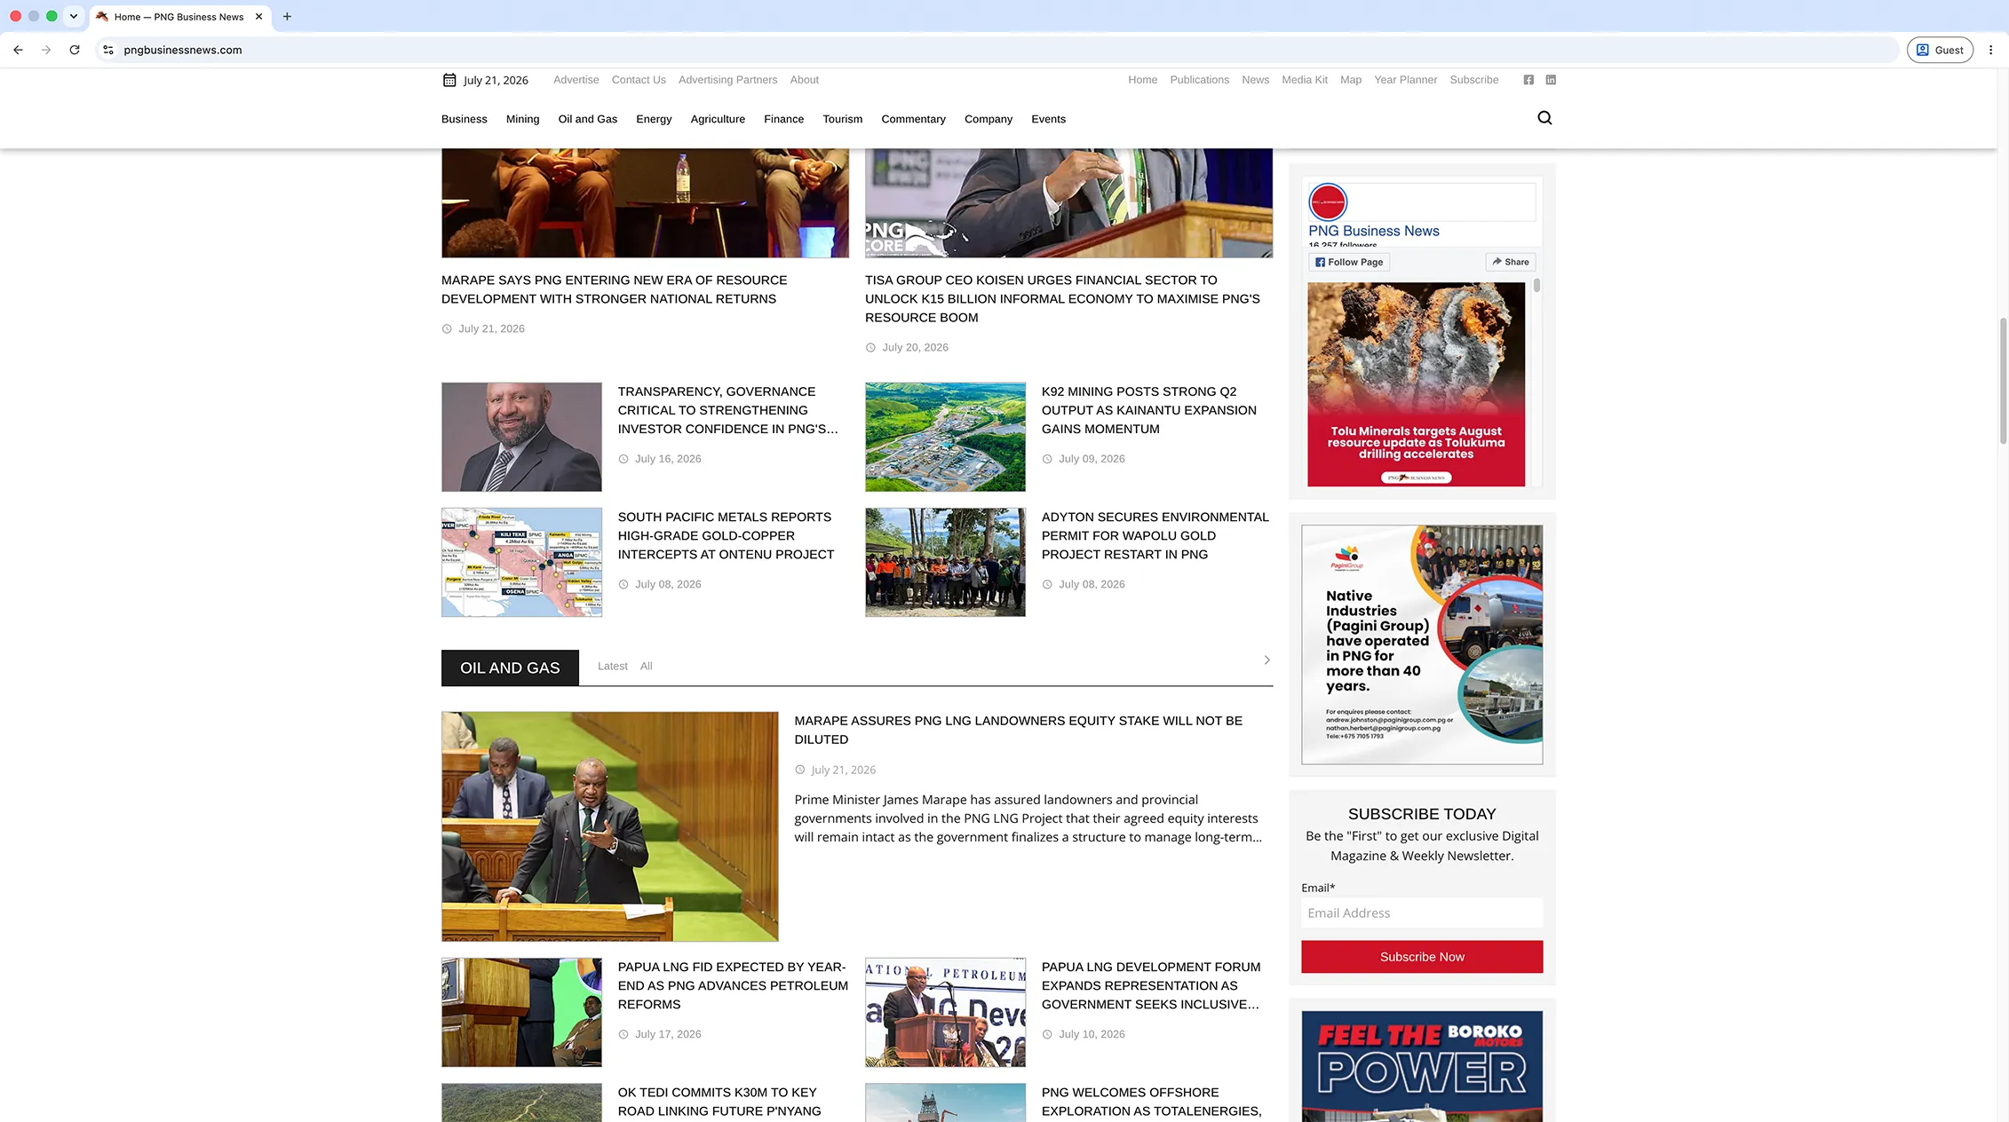Image resolution: width=2009 pixels, height=1122 pixels.
Task: Click the PNG Business News Facebook page logo
Action: 1328,202
